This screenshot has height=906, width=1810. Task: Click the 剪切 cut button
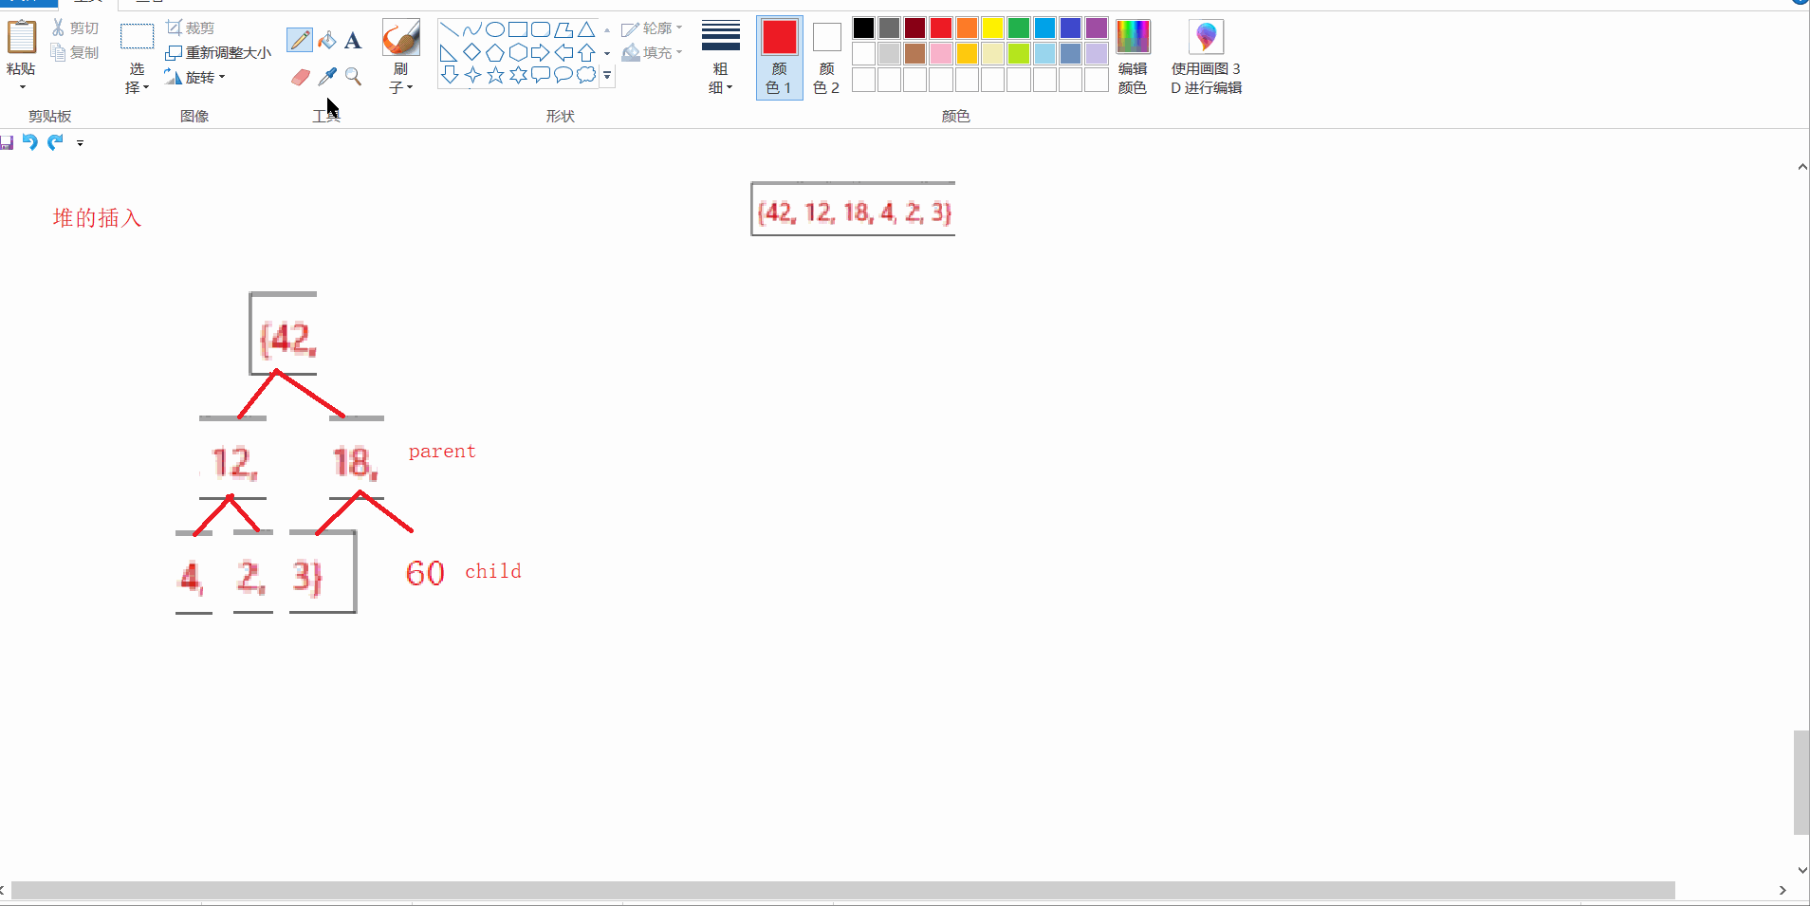(76, 28)
